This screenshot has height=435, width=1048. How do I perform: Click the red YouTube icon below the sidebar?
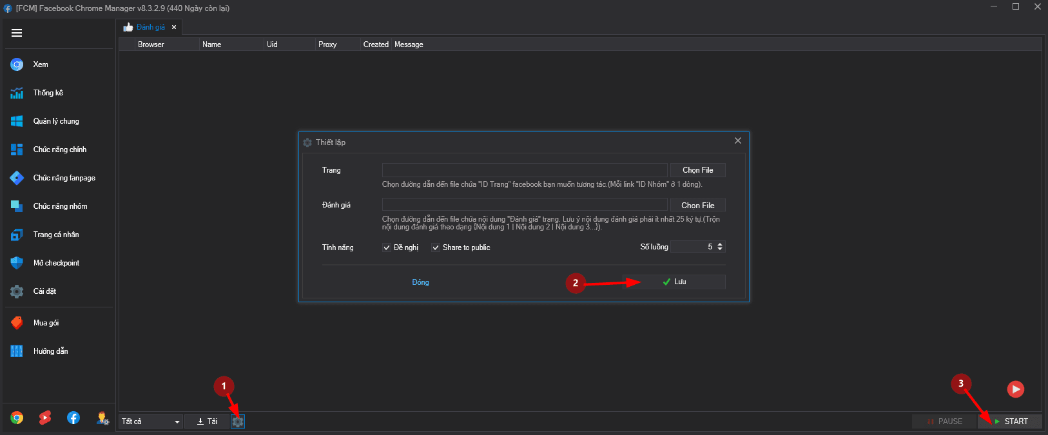point(45,418)
